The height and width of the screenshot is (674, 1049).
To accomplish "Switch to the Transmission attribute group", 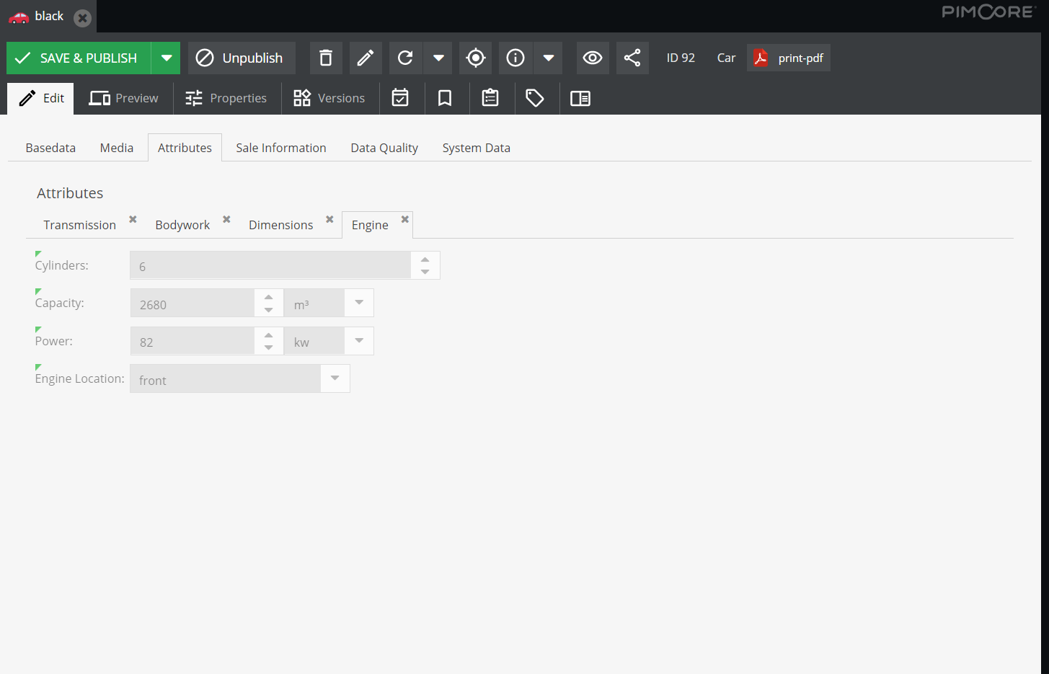I will (x=79, y=225).
